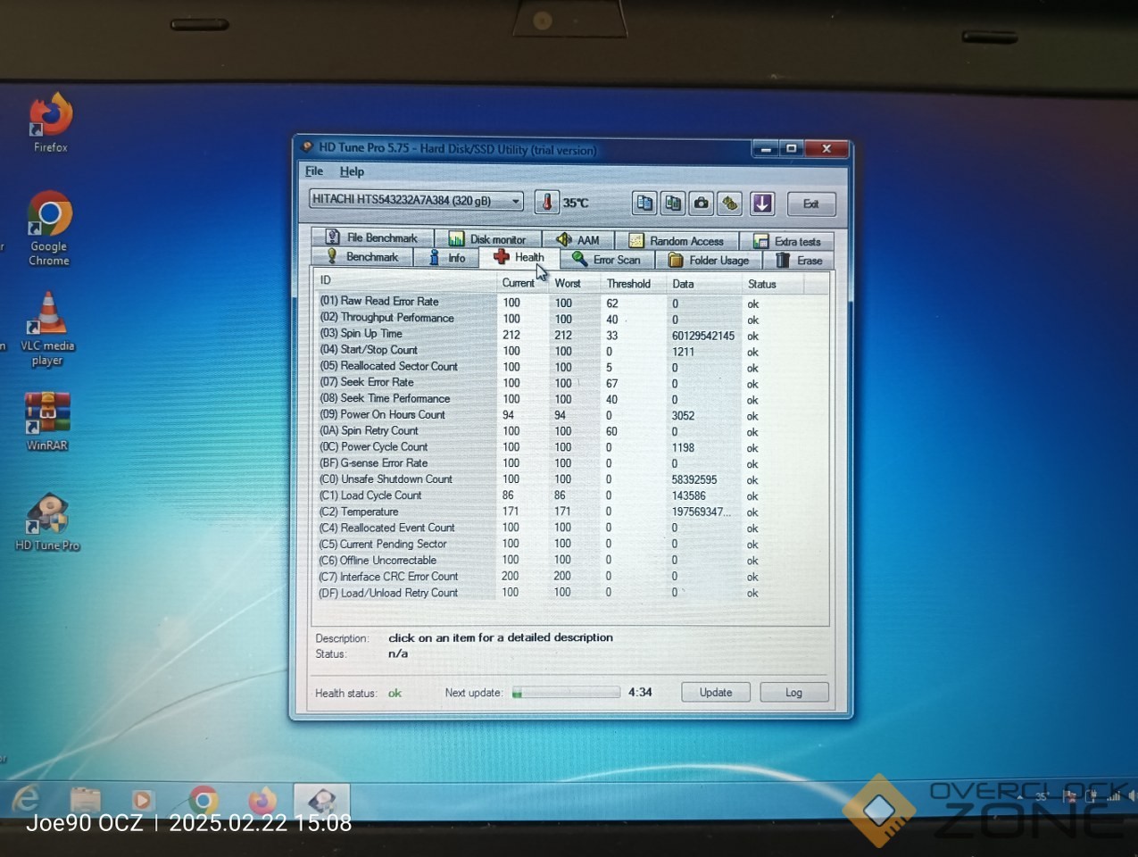Open the Benchmark tab

point(362,257)
